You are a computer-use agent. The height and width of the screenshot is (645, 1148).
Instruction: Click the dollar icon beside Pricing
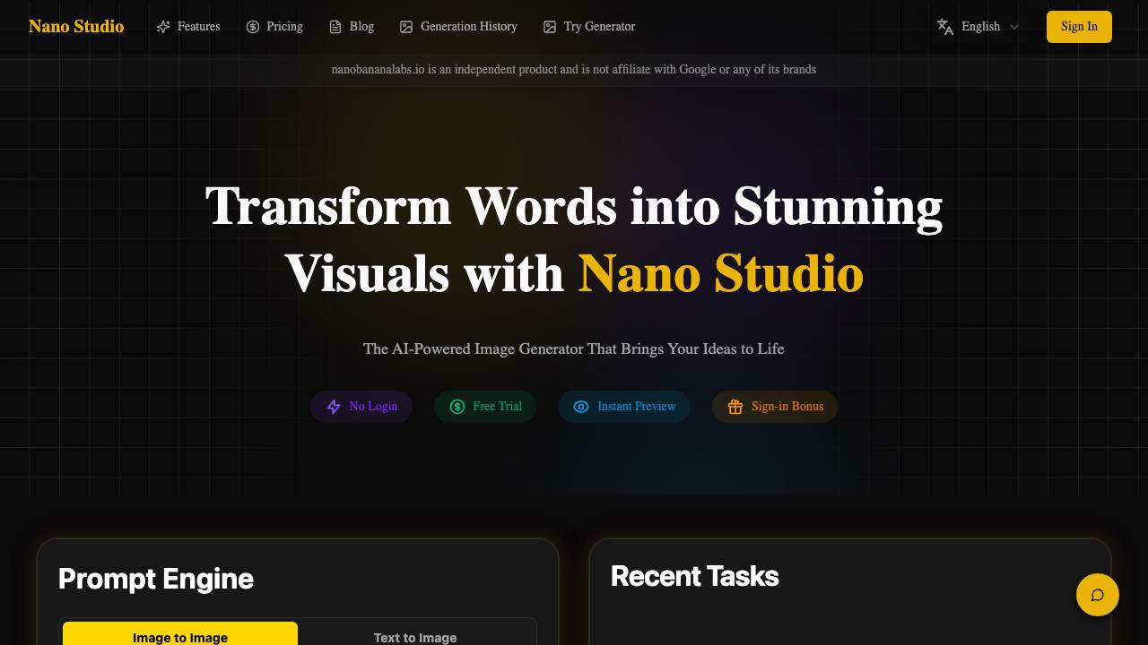pyautogui.click(x=253, y=27)
